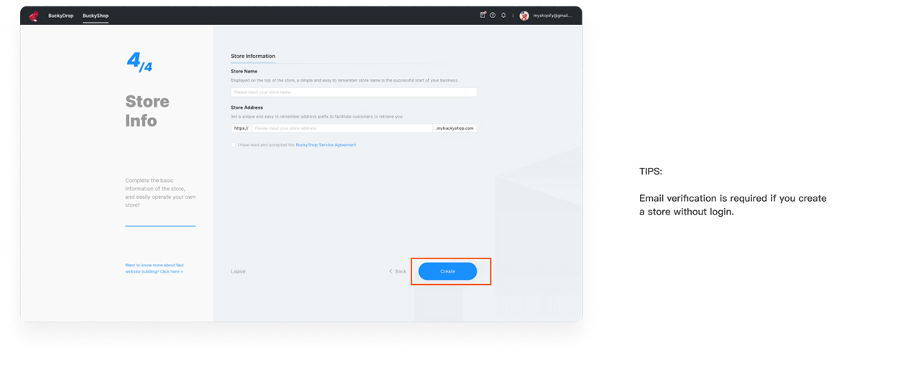906x381 pixels.
Task: Open the myshopify@gmail account menu
Action: pos(552,16)
